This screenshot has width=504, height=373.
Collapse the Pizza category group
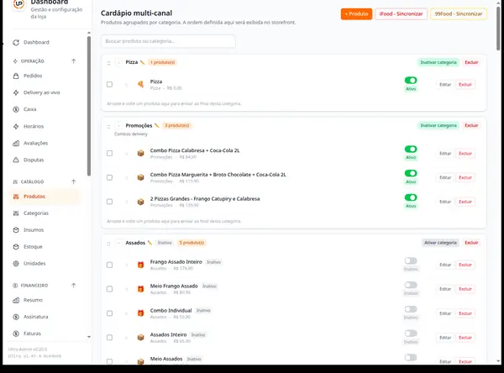coord(118,62)
